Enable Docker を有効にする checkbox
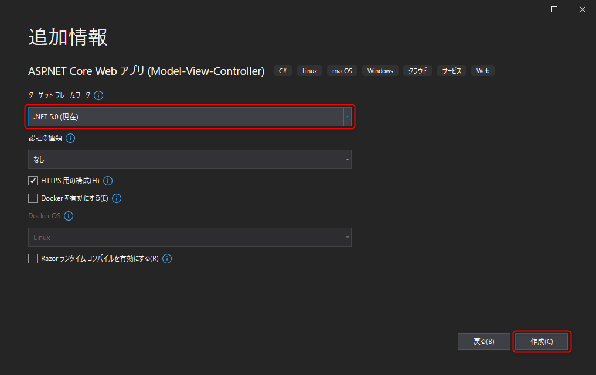The image size is (596, 375). 33,198
